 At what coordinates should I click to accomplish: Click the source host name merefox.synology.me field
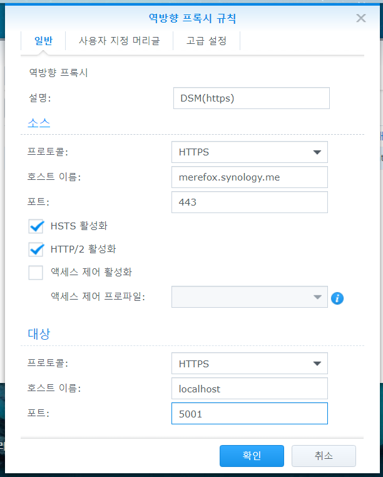pyautogui.click(x=249, y=177)
